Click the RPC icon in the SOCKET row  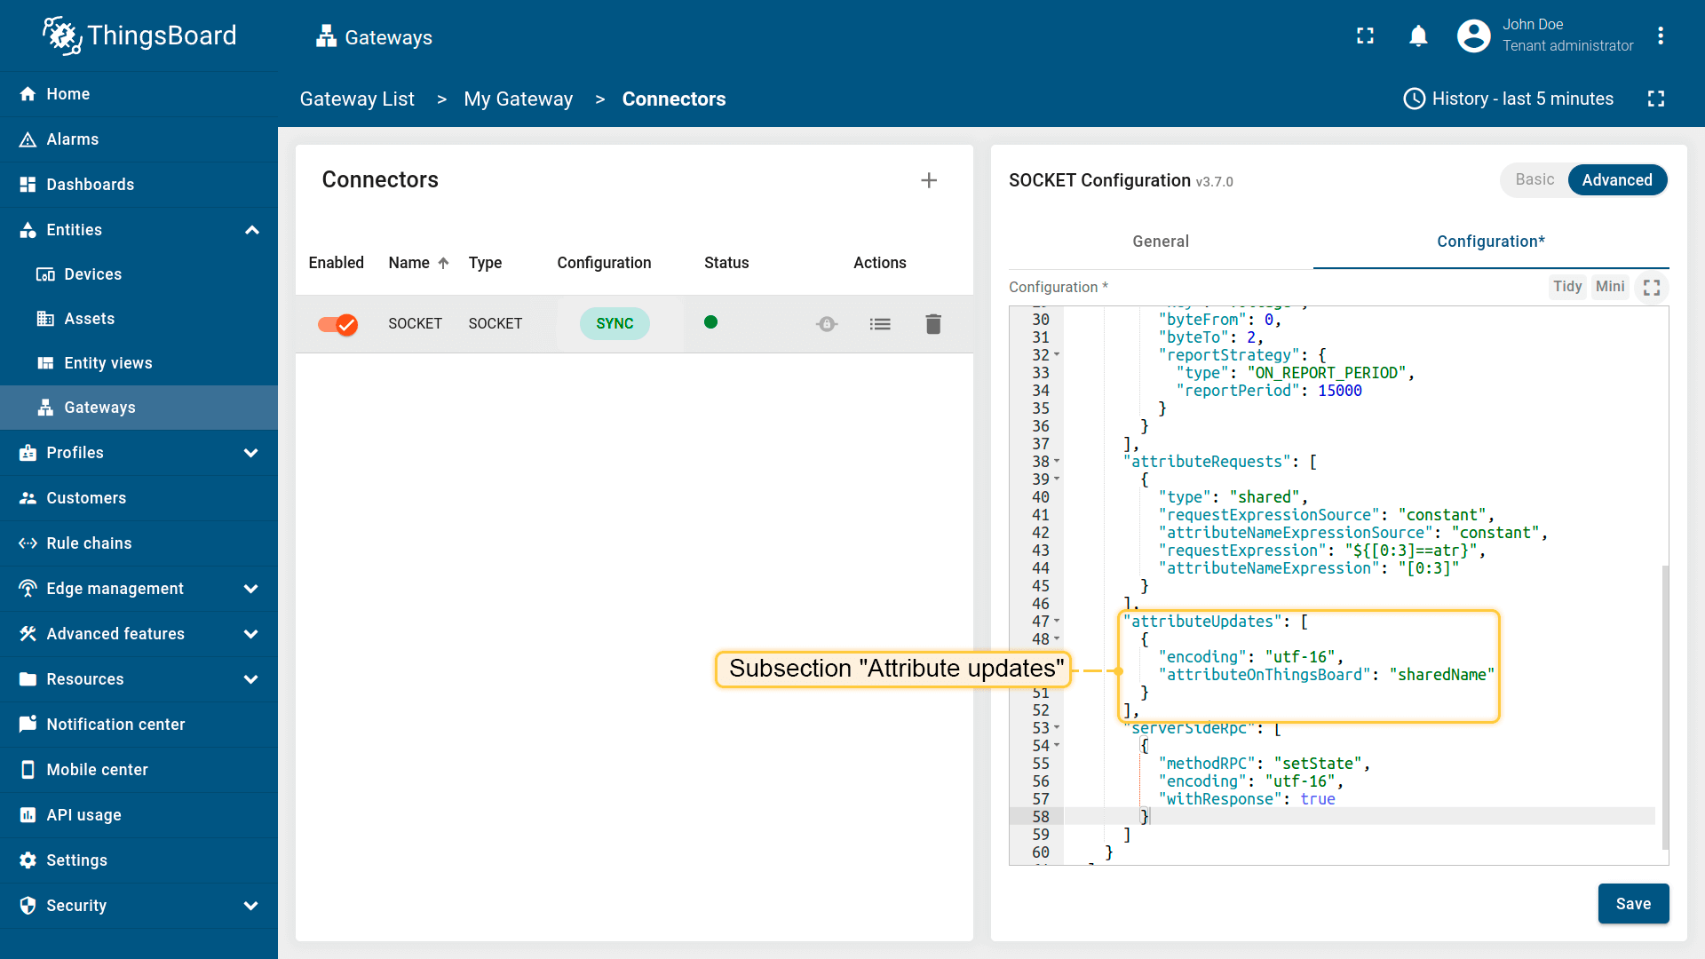point(826,324)
